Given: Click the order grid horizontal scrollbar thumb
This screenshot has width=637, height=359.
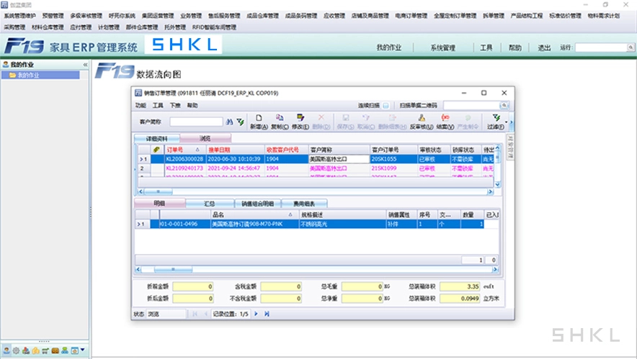Looking at the screenshot, I should point(158,191).
